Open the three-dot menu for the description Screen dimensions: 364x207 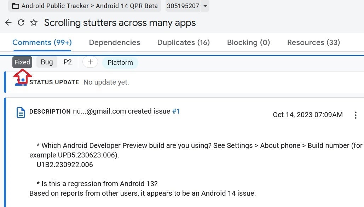[356, 115]
